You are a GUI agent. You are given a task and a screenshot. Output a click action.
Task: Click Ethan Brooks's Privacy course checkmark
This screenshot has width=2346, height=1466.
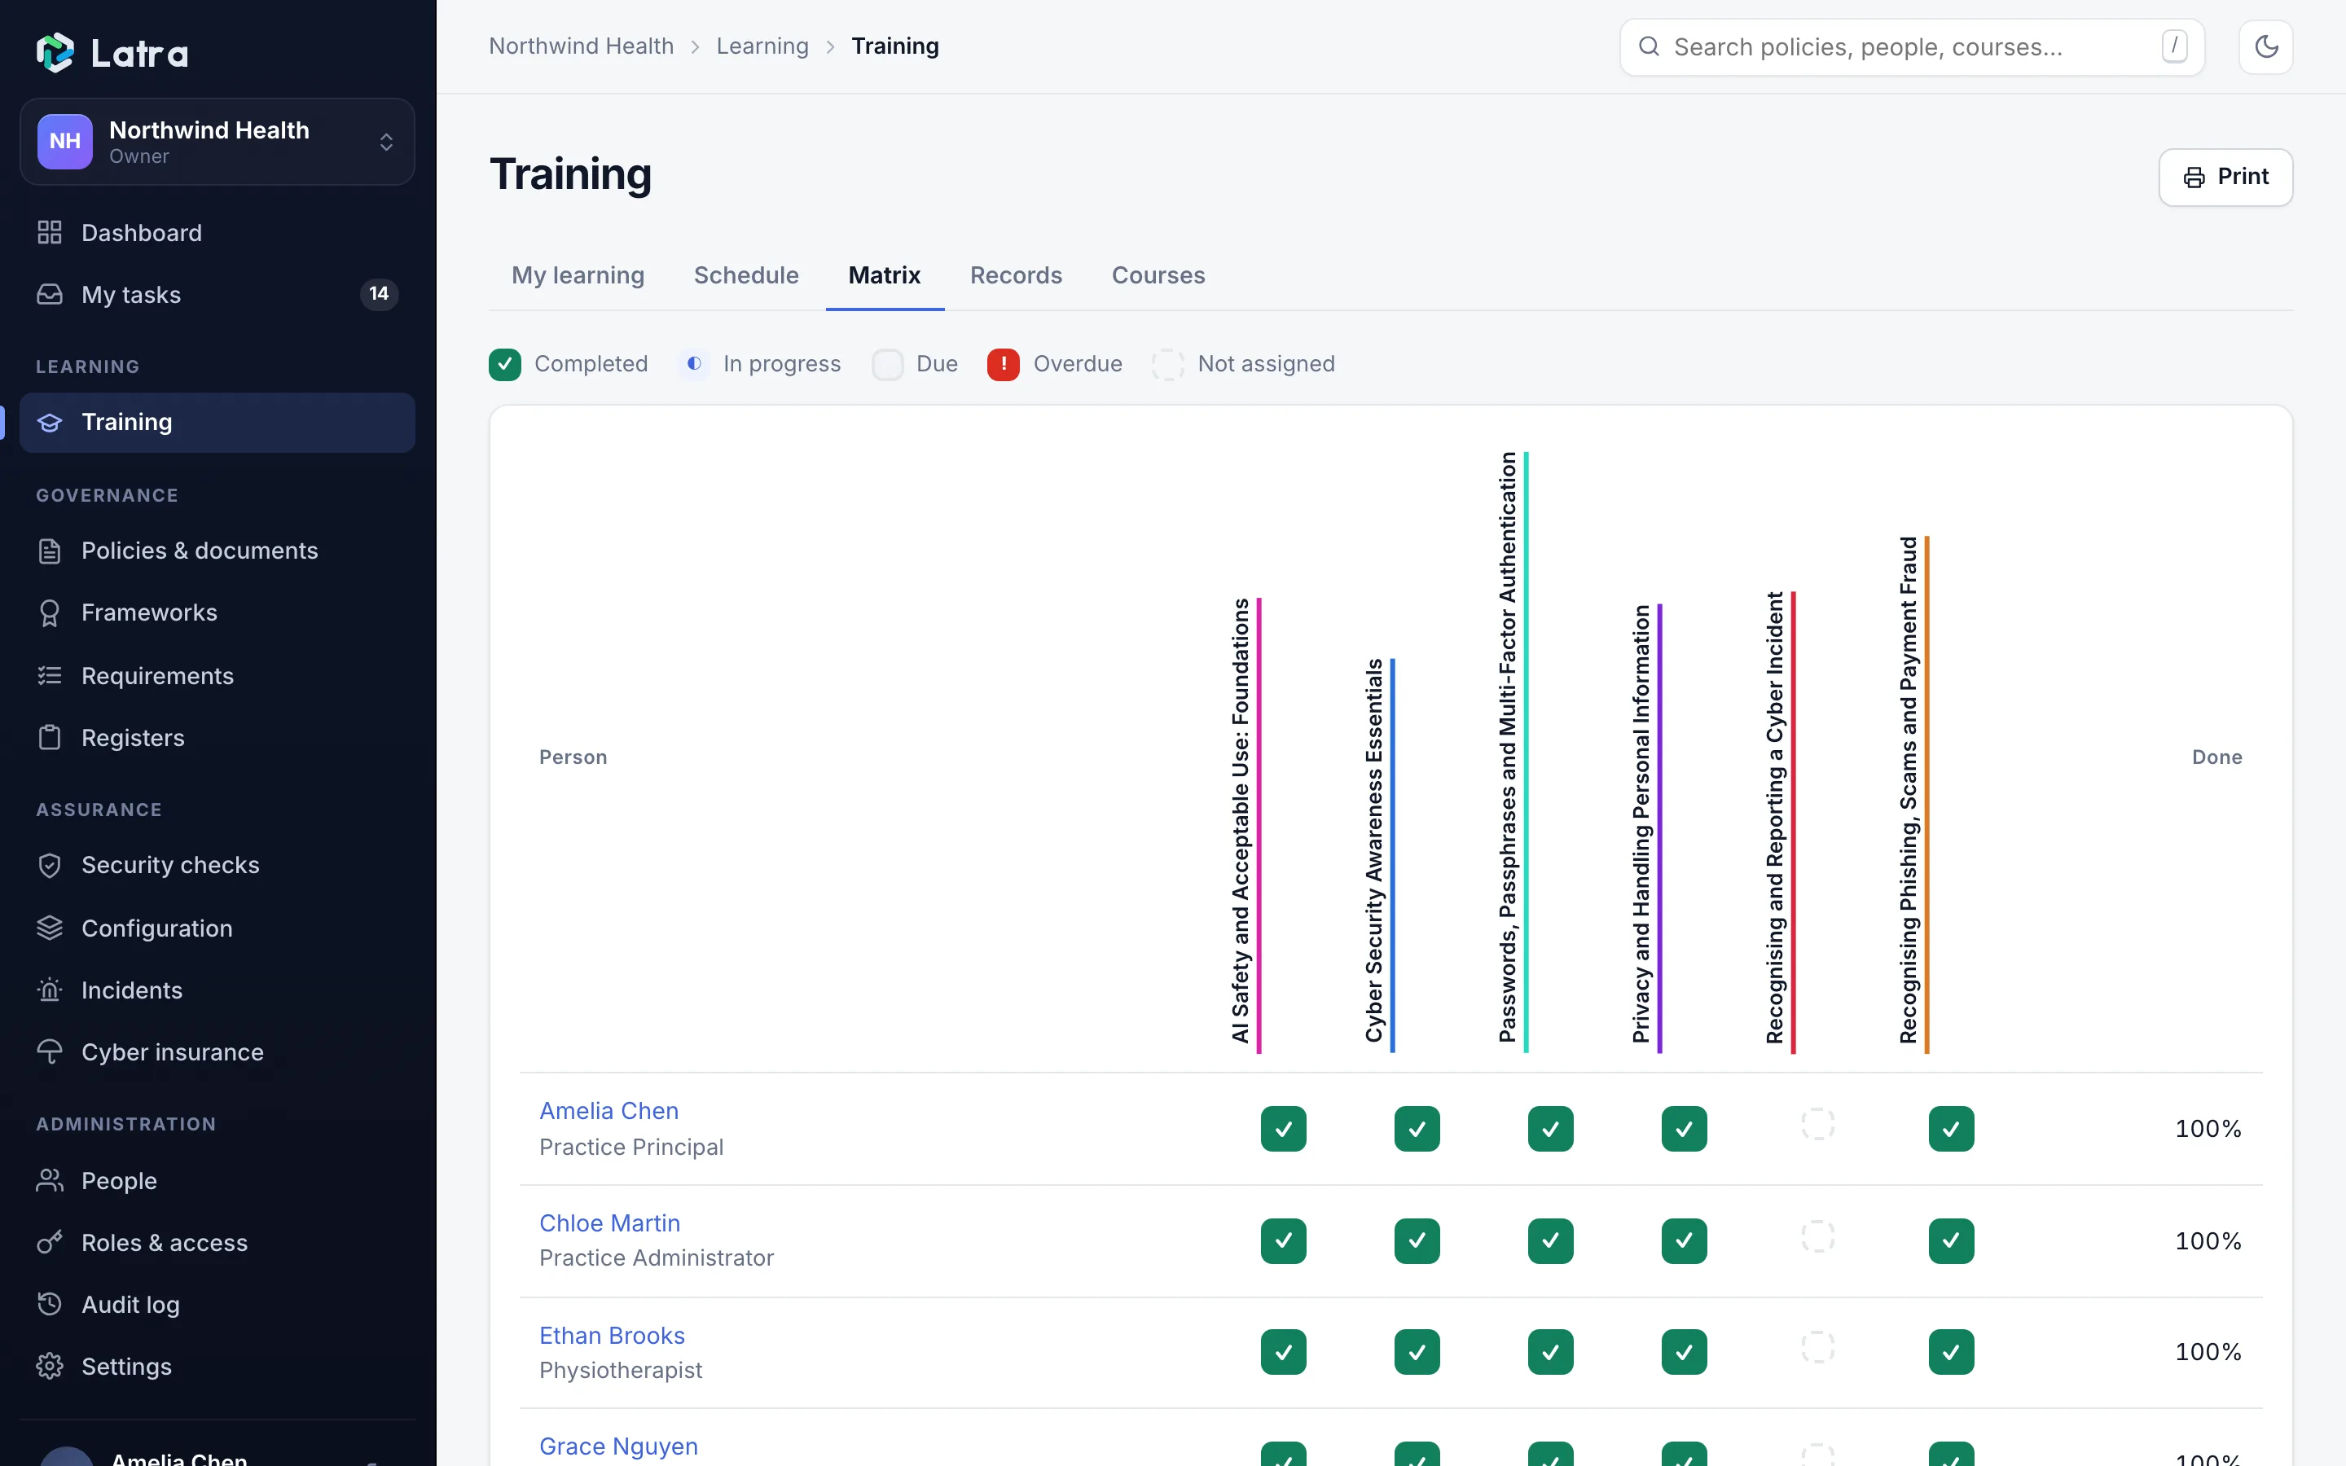click(1684, 1352)
